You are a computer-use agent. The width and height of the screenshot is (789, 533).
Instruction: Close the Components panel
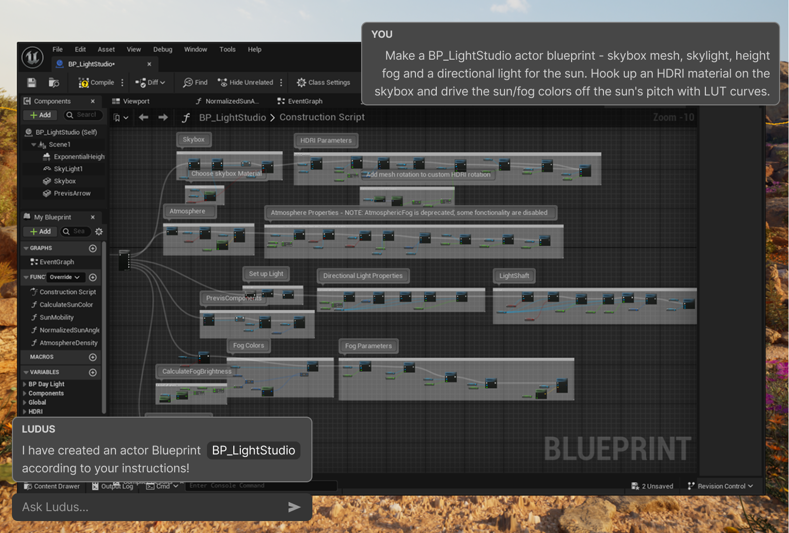(x=93, y=101)
